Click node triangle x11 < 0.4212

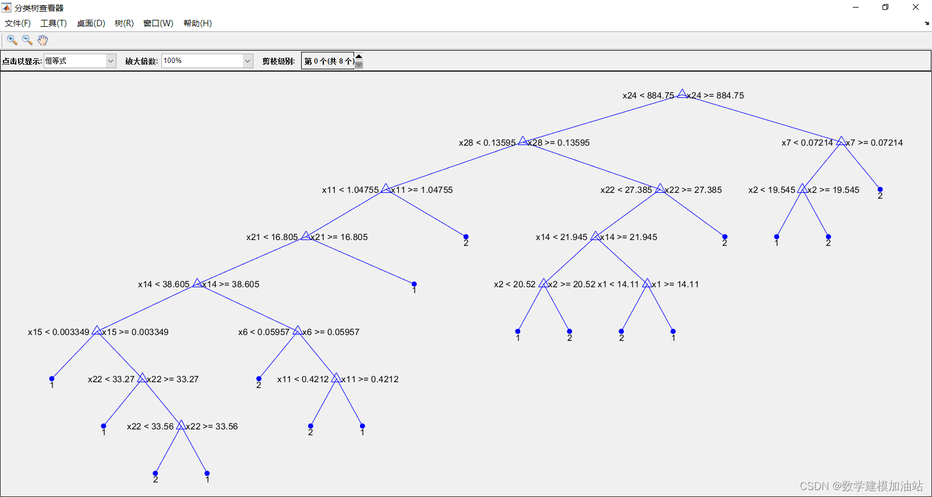click(336, 378)
